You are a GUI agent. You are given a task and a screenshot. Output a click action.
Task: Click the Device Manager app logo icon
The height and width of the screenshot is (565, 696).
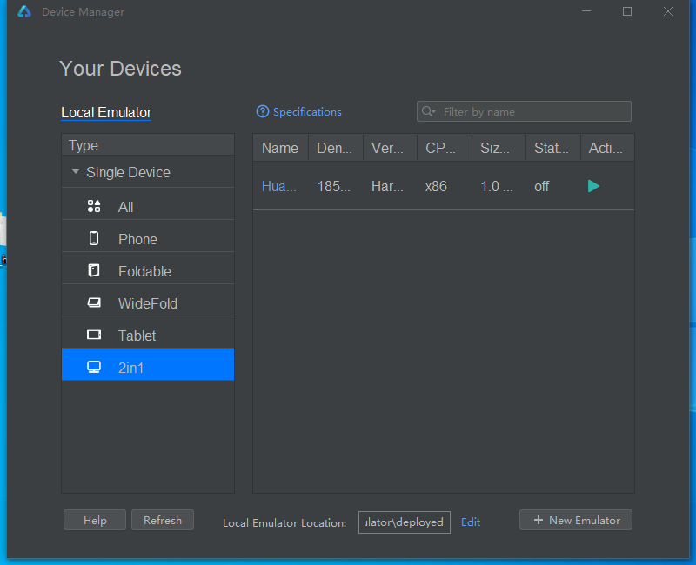(x=24, y=12)
